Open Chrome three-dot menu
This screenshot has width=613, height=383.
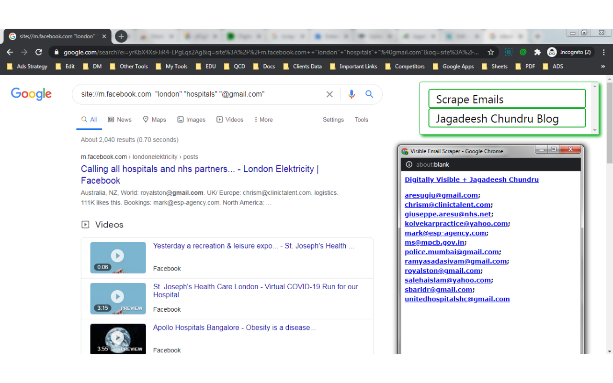click(603, 52)
